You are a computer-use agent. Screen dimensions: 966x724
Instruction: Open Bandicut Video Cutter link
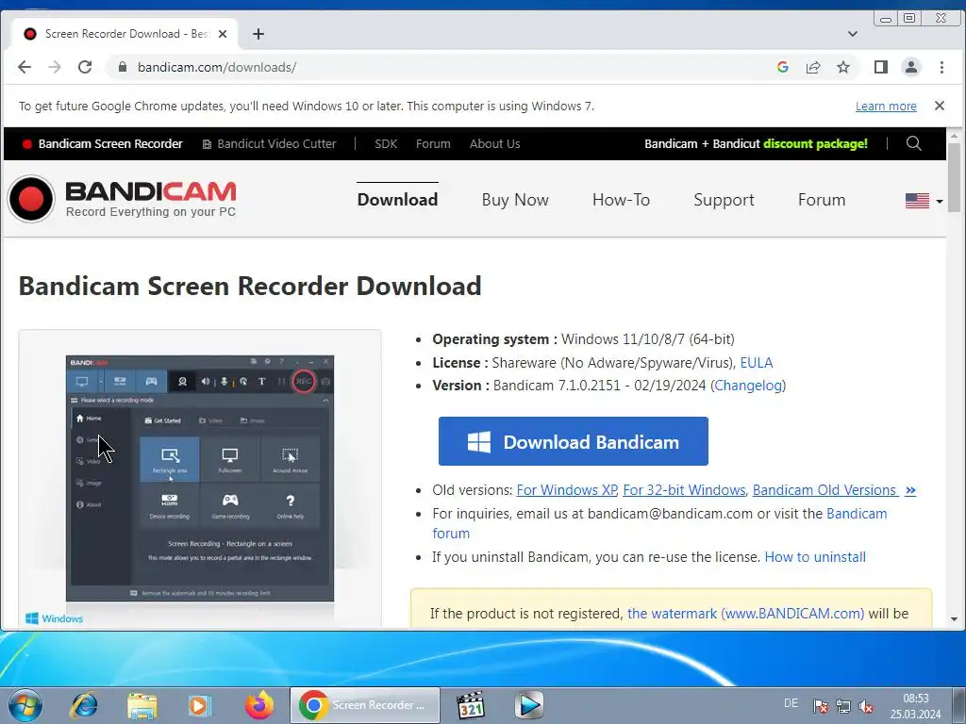point(269,144)
